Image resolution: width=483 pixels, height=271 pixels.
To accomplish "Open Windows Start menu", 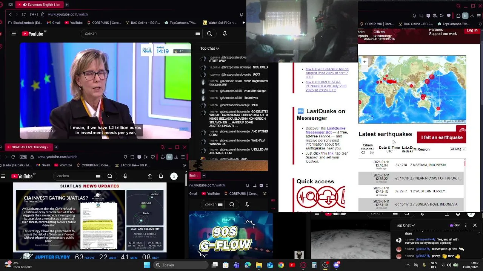I will [x=147, y=265].
